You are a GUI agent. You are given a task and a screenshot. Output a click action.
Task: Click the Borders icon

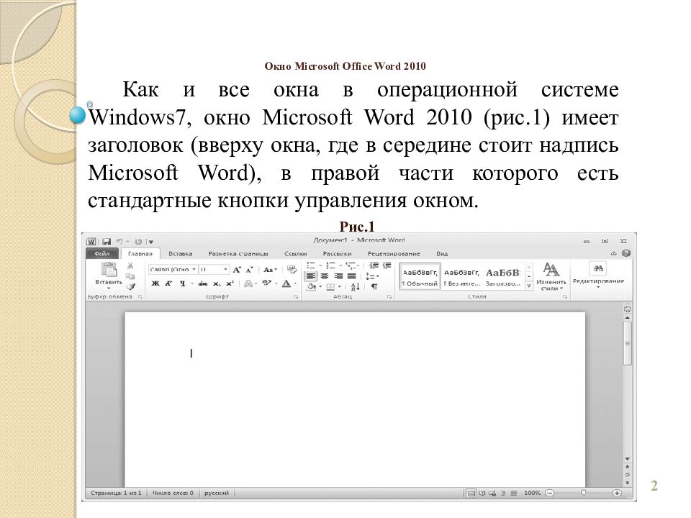330,287
